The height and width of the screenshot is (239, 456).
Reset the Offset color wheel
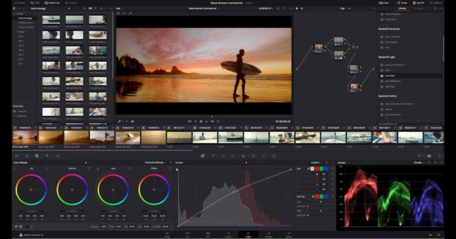pyautogui.click(x=171, y=168)
